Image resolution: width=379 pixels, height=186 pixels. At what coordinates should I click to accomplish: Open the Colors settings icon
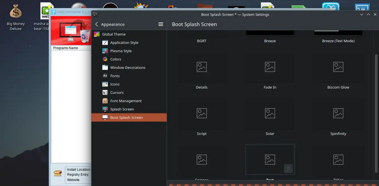click(x=105, y=59)
